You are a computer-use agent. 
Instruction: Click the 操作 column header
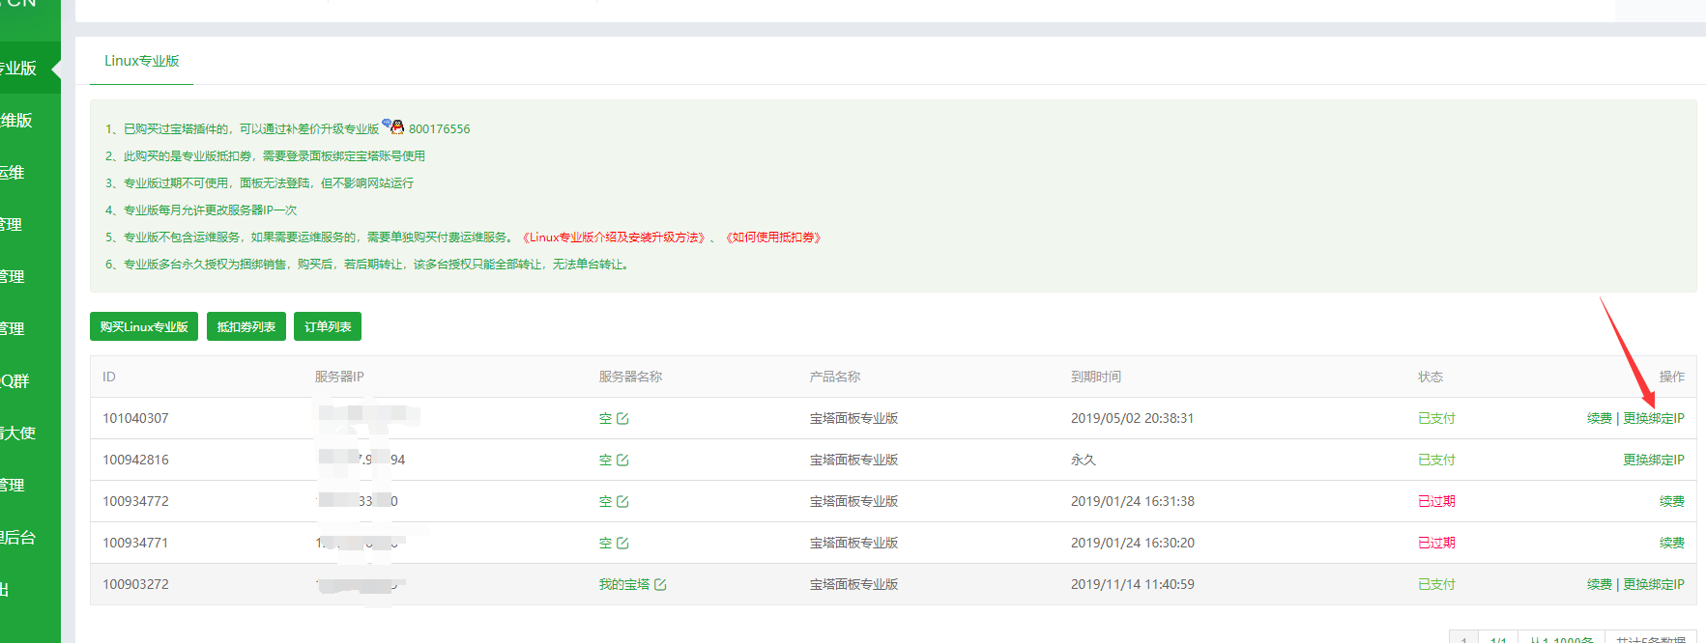1672,377
